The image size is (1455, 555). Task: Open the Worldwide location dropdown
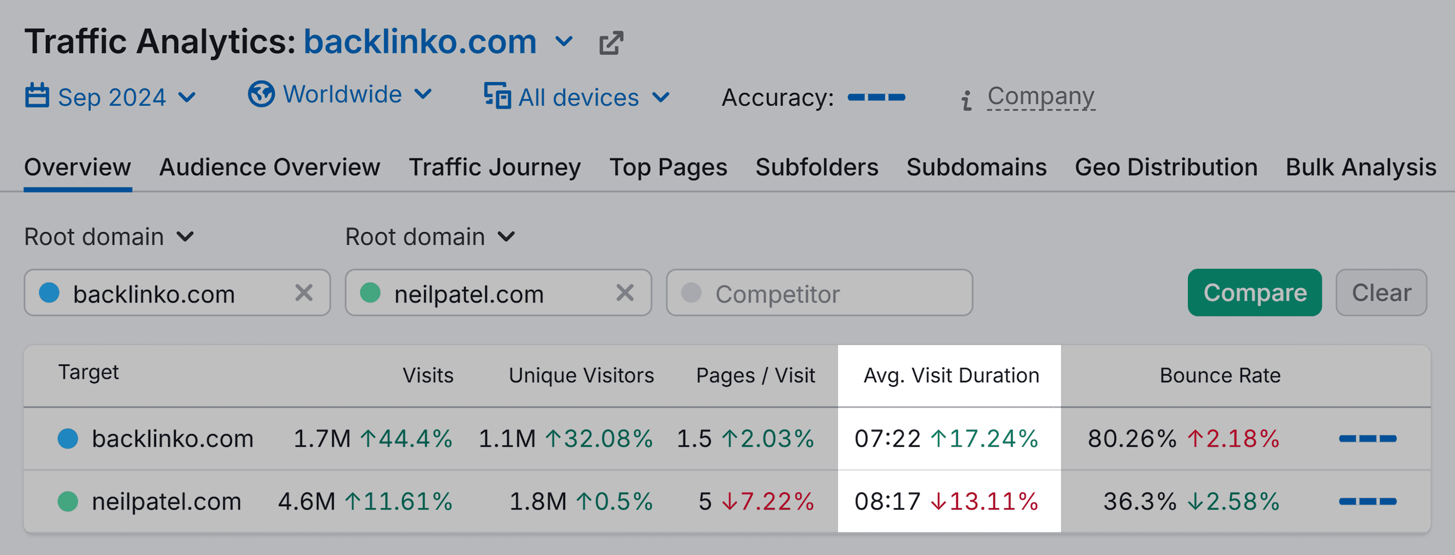340,94
